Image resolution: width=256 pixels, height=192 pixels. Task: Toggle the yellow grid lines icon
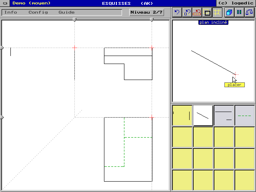[217, 12]
